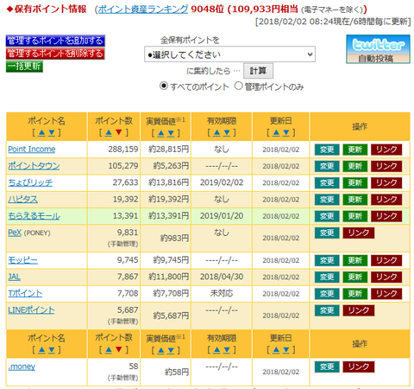414x389 pixels.
Task: Open the LINEポイント link
Action: pos(31,310)
